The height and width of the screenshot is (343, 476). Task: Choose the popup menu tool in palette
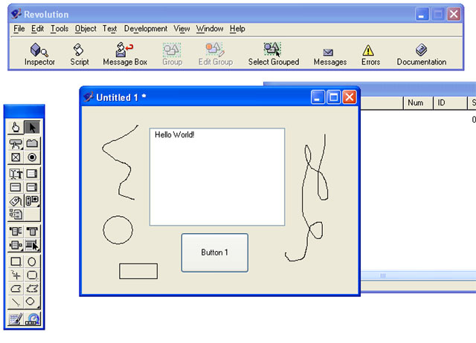[16, 245]
